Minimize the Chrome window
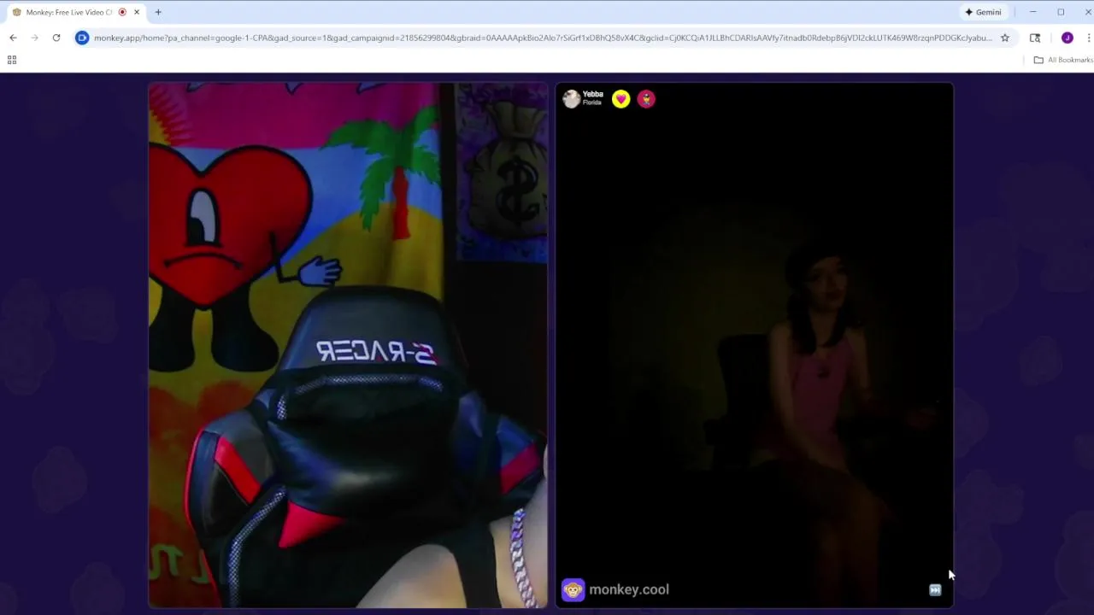The width and height of the screenshot is (1094, 615). (x=1032, y=12)
